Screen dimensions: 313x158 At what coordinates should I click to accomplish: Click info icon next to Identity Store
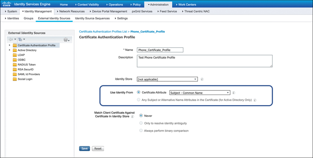pyautogui.click(x=202, y=79)
